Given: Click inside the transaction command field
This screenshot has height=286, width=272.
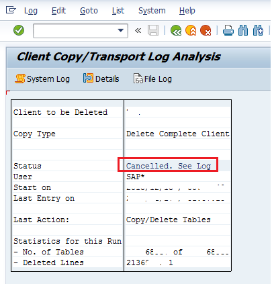Looking at the screenshot, I should (x=75, y=31).
